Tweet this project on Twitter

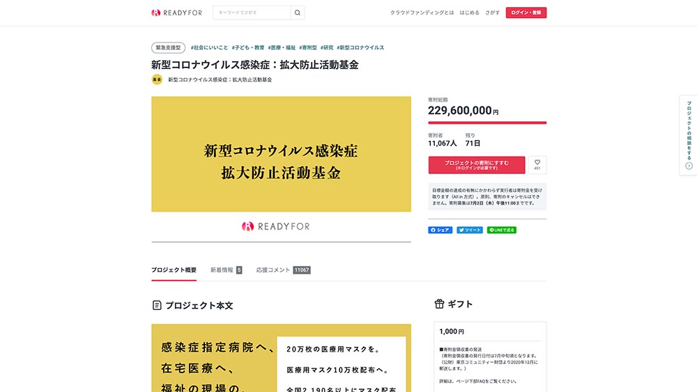470,230
